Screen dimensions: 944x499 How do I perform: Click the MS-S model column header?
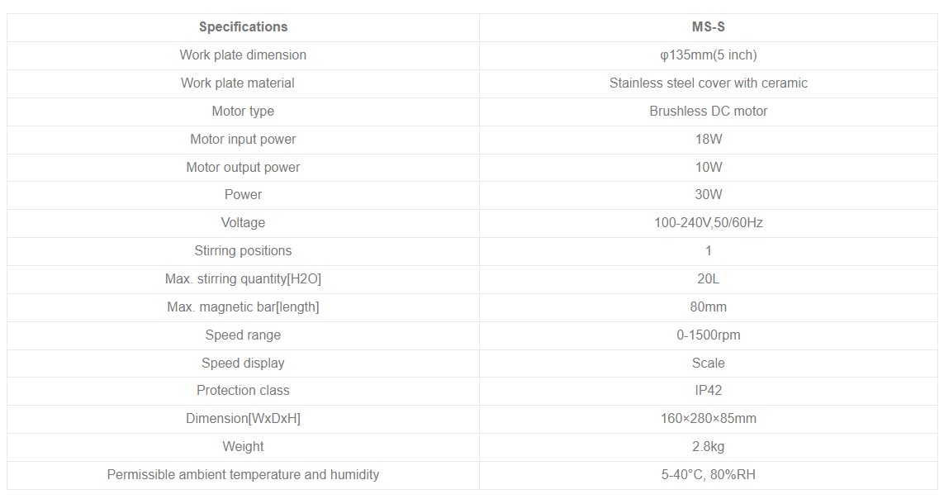tap(708, 27)
